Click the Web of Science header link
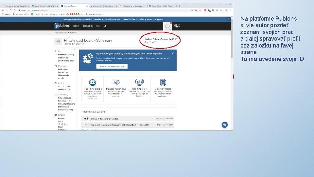The height and width of the screenshot is (177, 314). [177, 26]
